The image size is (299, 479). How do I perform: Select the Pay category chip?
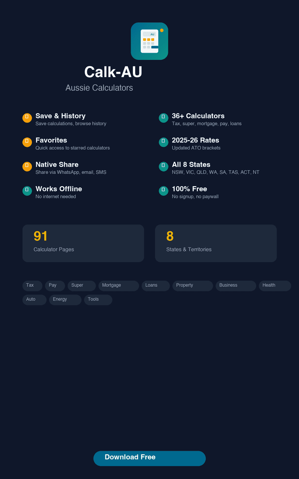55,286
